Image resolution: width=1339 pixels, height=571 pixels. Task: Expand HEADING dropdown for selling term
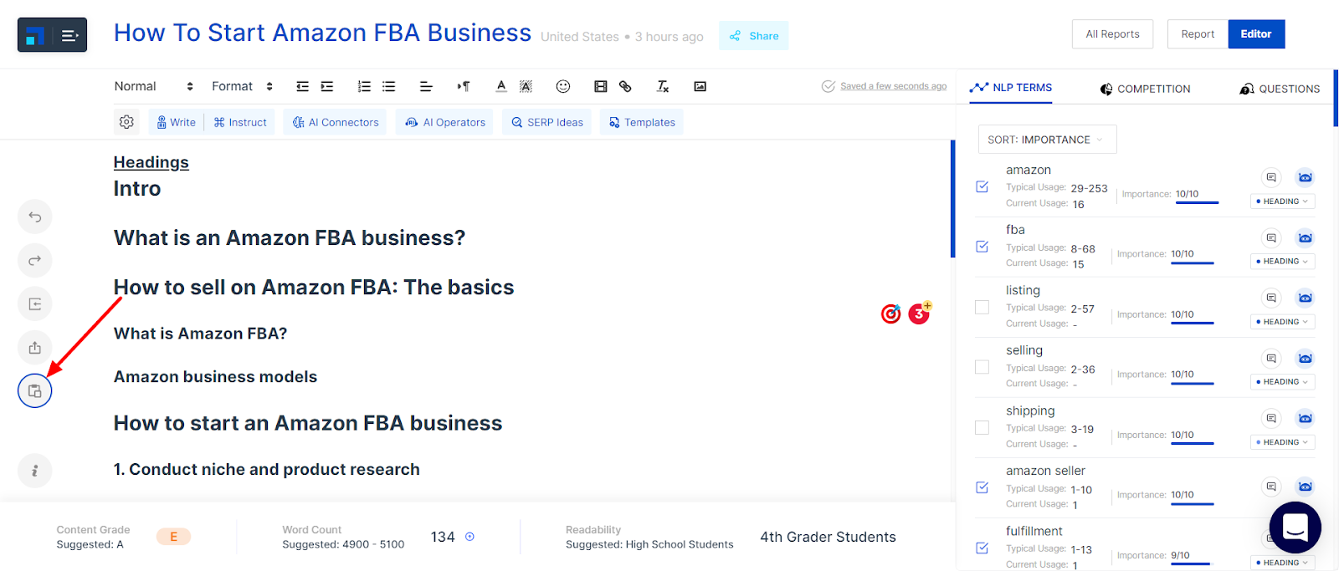tap(1282, 382)
